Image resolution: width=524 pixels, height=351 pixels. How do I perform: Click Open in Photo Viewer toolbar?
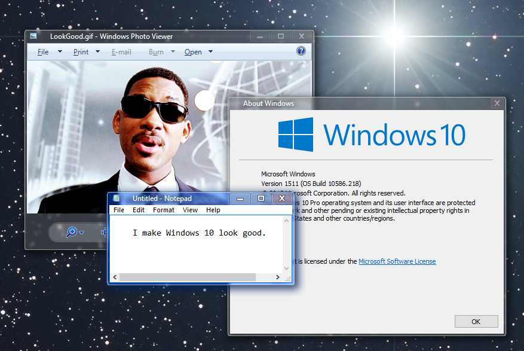click(x=193, y=52)
